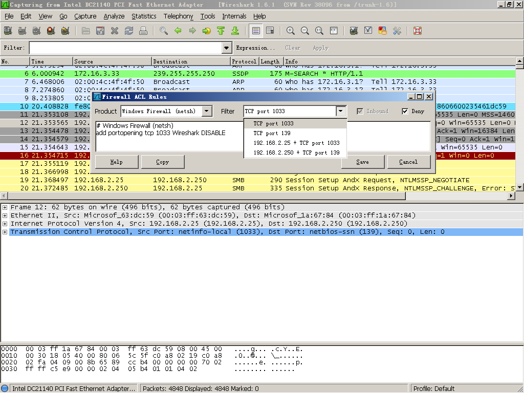Save the capture file icon

(x=100, y=31)
